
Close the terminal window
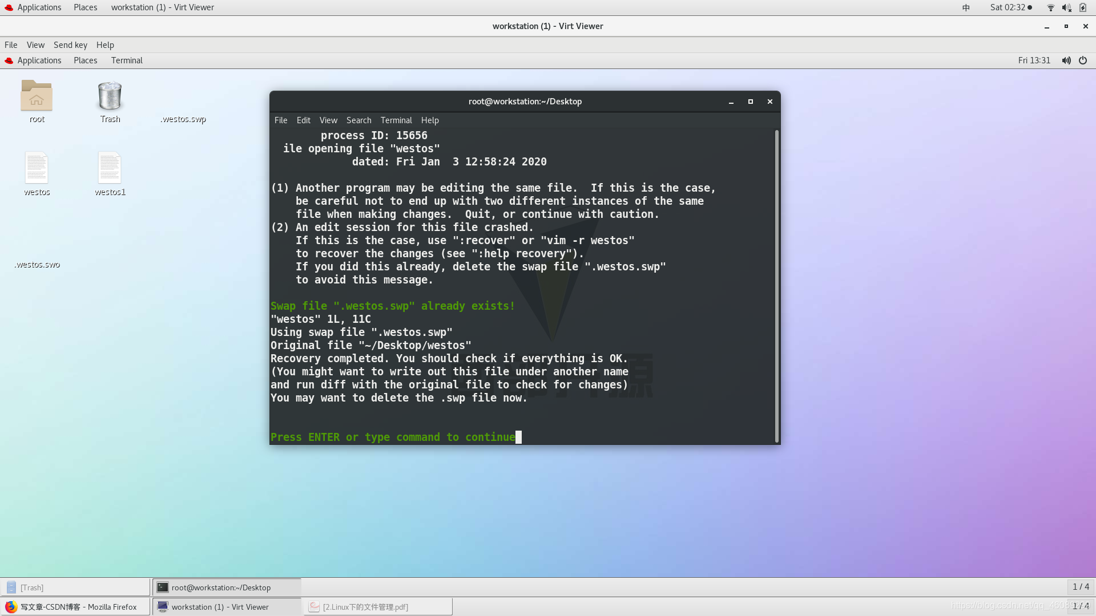coord(769,102)
